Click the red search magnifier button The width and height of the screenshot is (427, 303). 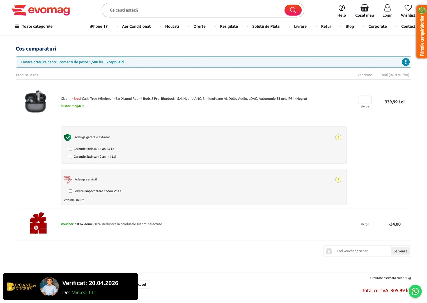click(x=293, y=10)
